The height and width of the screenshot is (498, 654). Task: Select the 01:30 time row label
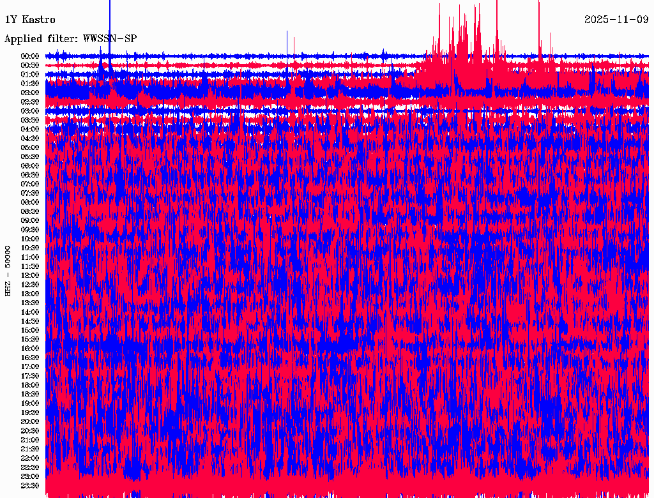tap(30, 84)
